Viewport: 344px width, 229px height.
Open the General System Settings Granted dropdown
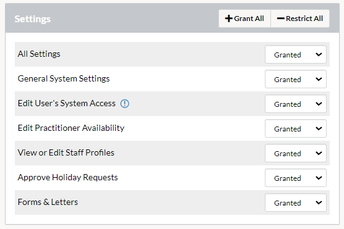(296, 79)
